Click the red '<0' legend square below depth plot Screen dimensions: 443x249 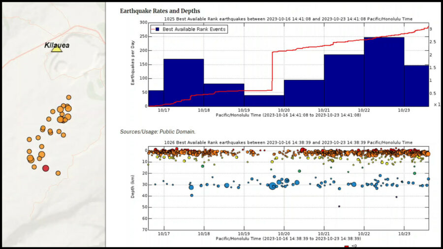click(347, 247)
